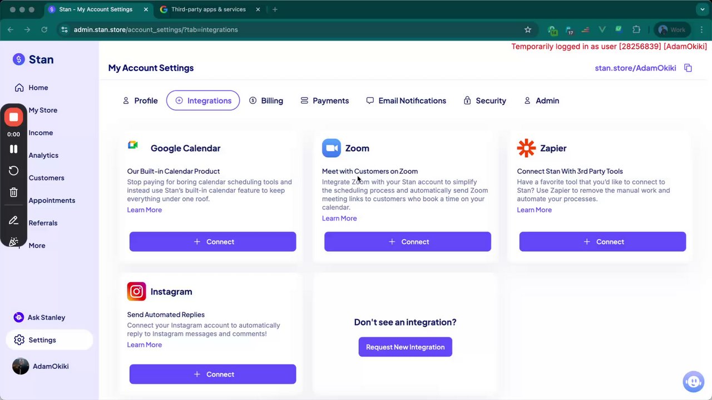Close the Stan My Account Settings browser tab
Image resolution: width=712 pixels, height=400 pixels.
click(145, 9)
